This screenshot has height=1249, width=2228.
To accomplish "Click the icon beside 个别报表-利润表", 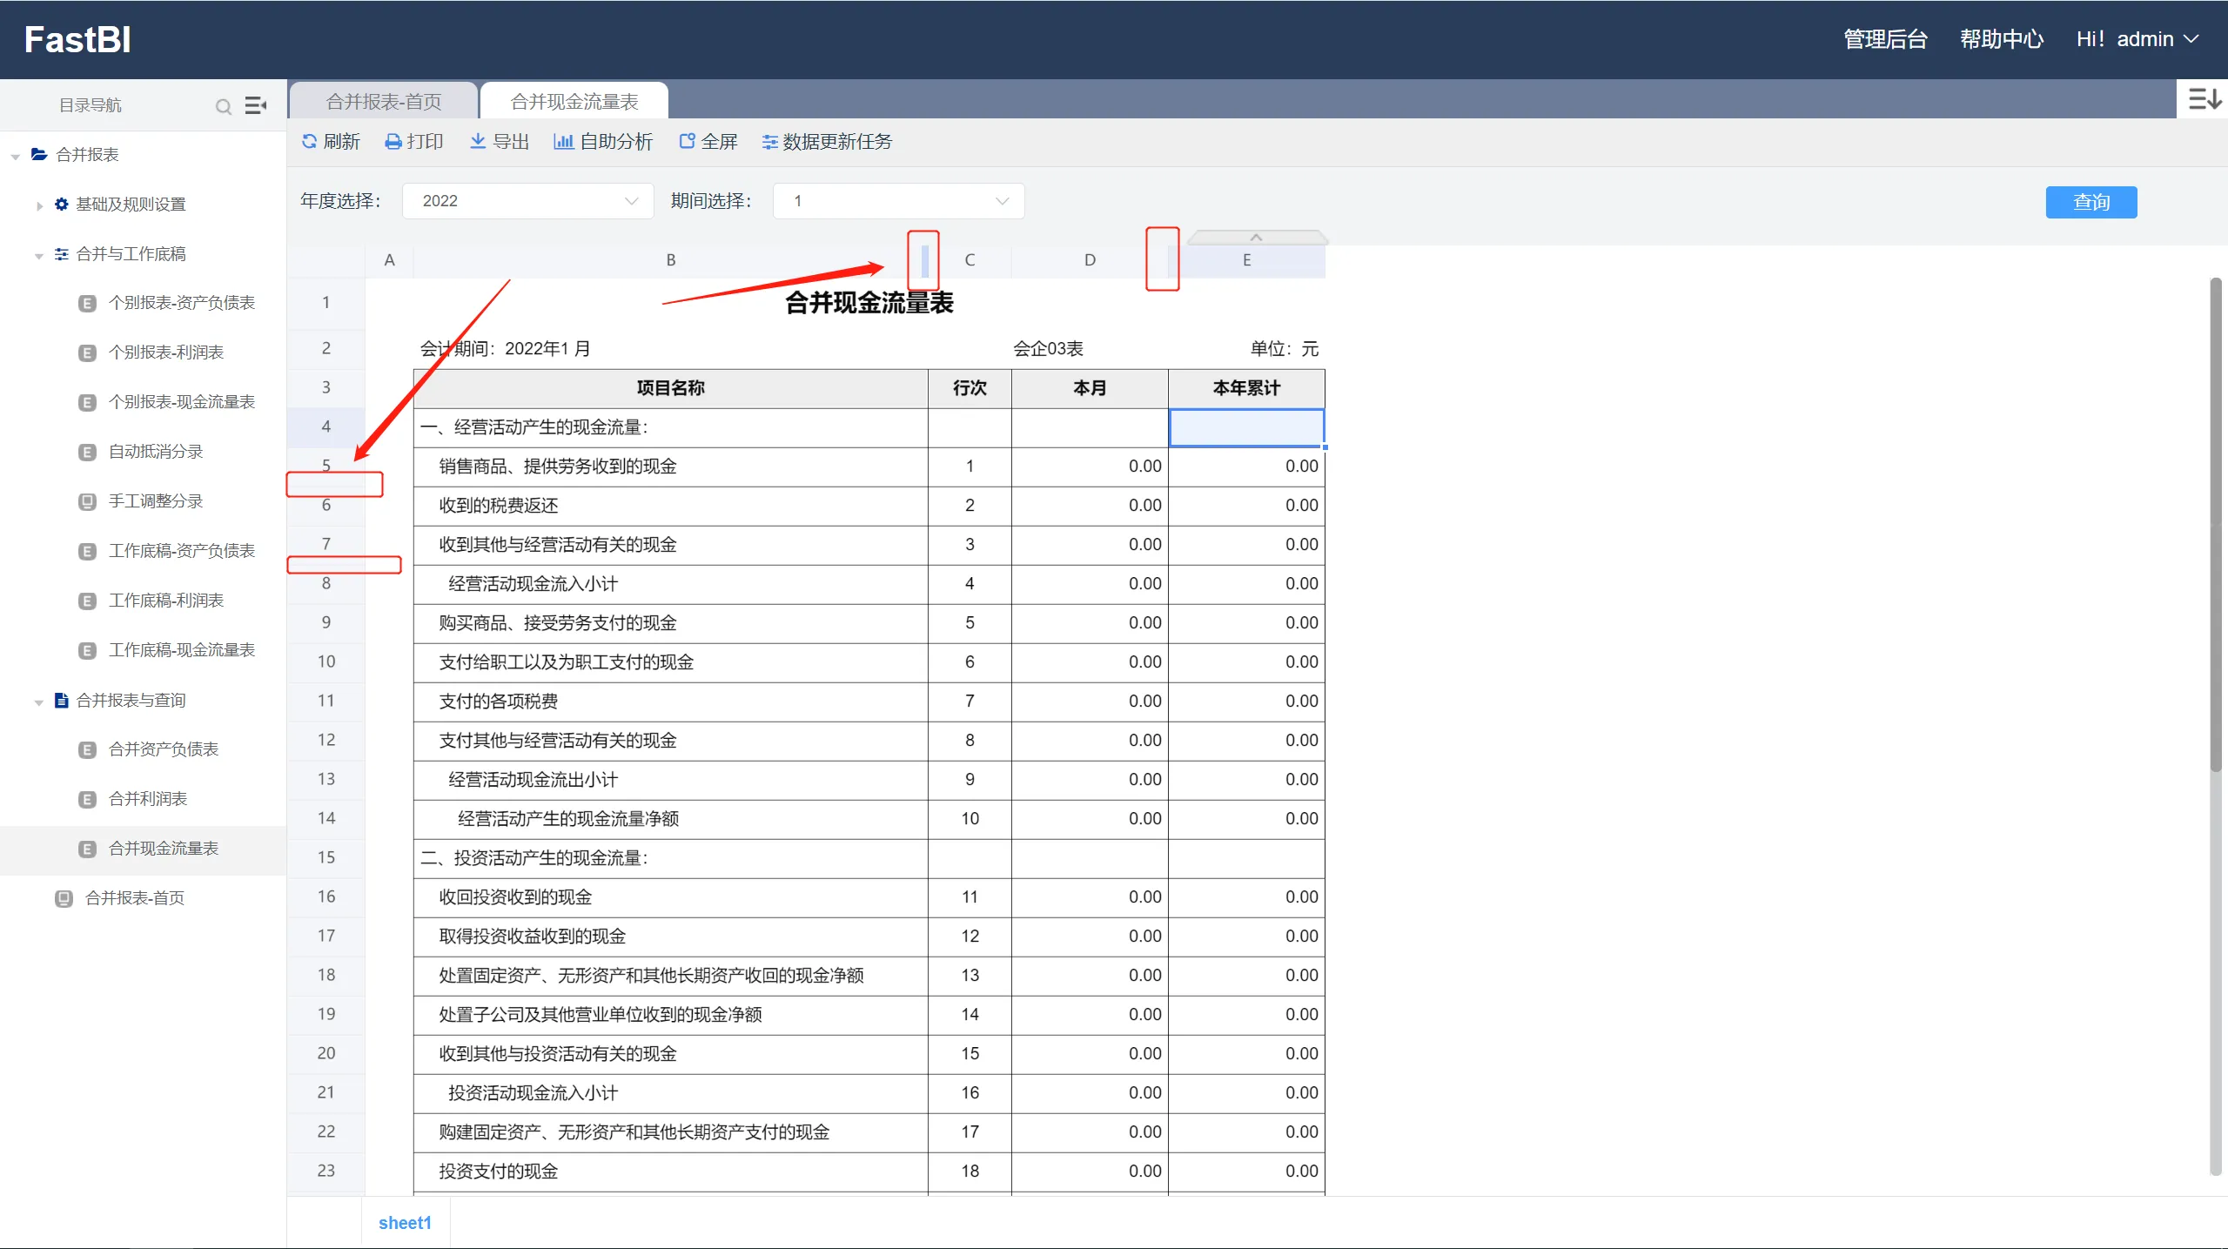I will click(87, 353).
